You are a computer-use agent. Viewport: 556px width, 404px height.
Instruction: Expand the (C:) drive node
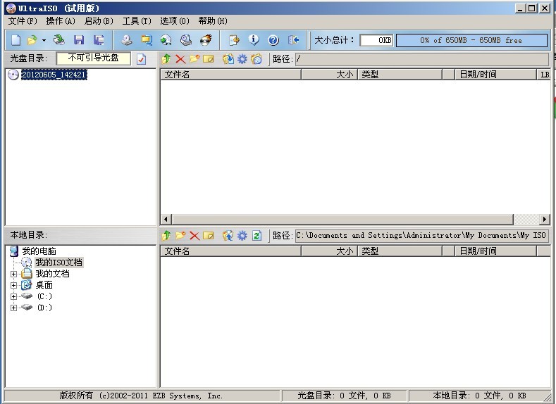[x=13, y=297]
